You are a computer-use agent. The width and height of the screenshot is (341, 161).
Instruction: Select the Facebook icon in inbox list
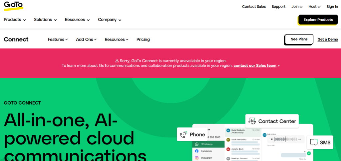(197, 151)
